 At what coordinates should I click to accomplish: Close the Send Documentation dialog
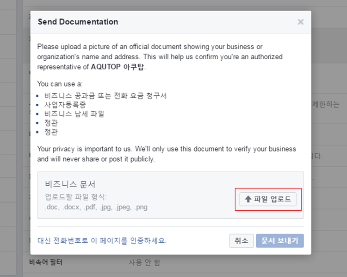[301, 22]
